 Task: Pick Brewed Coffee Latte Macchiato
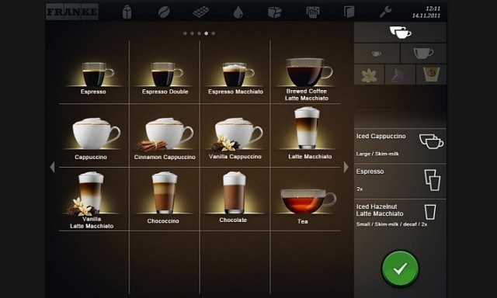click(x=307, y=79)
